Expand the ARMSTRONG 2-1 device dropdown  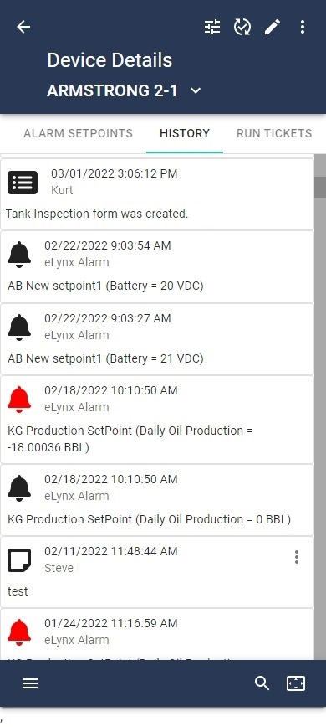(x=196, y=90)
